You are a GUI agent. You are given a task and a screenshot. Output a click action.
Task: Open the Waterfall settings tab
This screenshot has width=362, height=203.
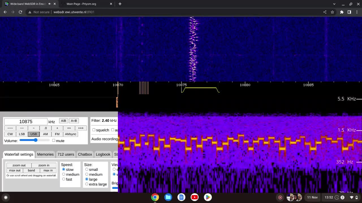coord(19,154)
